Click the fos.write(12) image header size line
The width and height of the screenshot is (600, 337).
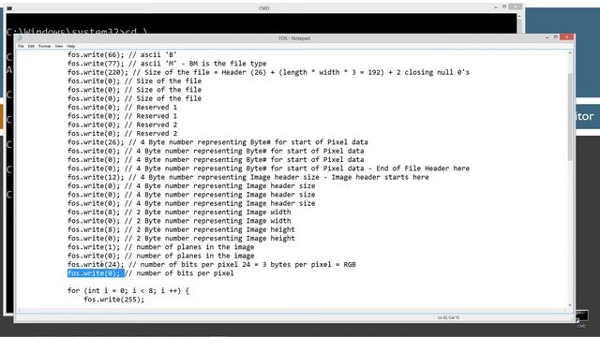coord(247,177)
